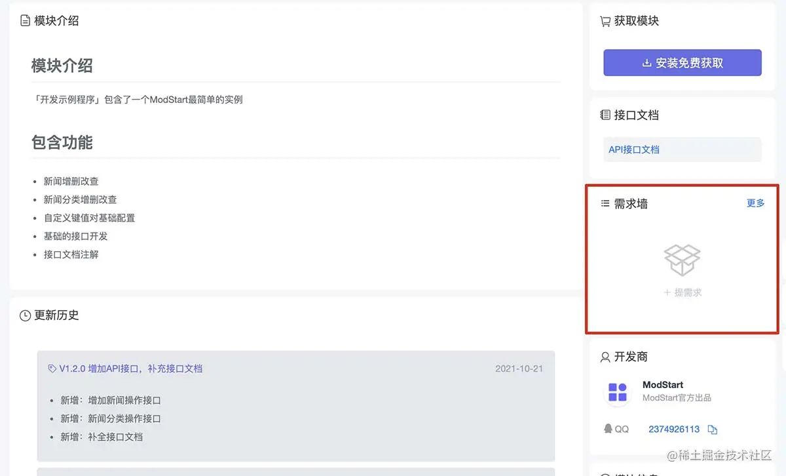This screenshot has width=786, height=476.
Task: Click the document icon beside 模块介绍 header
Action: pyautogui.click(x=26, y=21)
